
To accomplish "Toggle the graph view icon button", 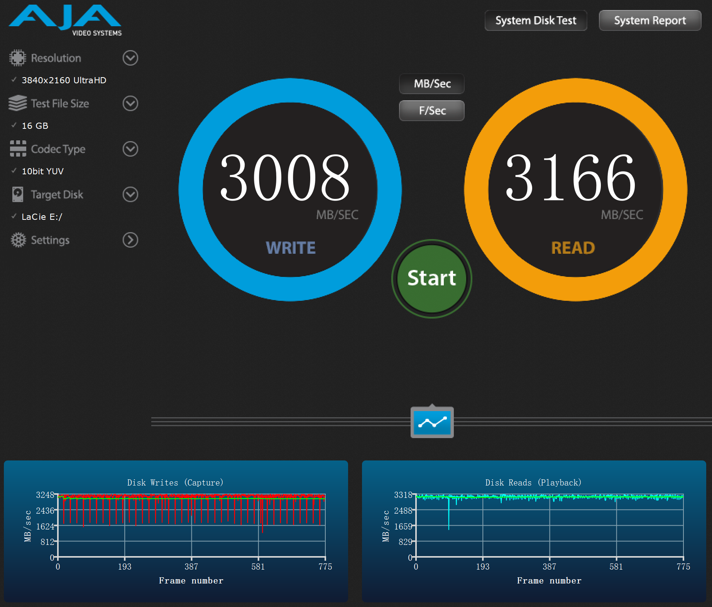I will 432,423.
